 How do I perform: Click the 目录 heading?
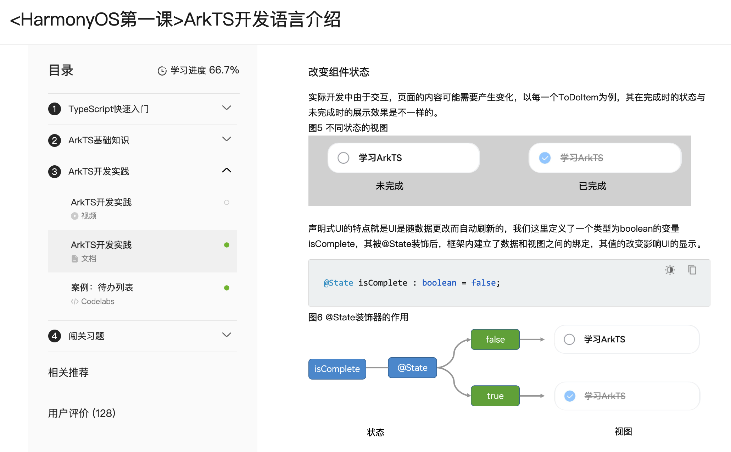[x=61, y=70]
